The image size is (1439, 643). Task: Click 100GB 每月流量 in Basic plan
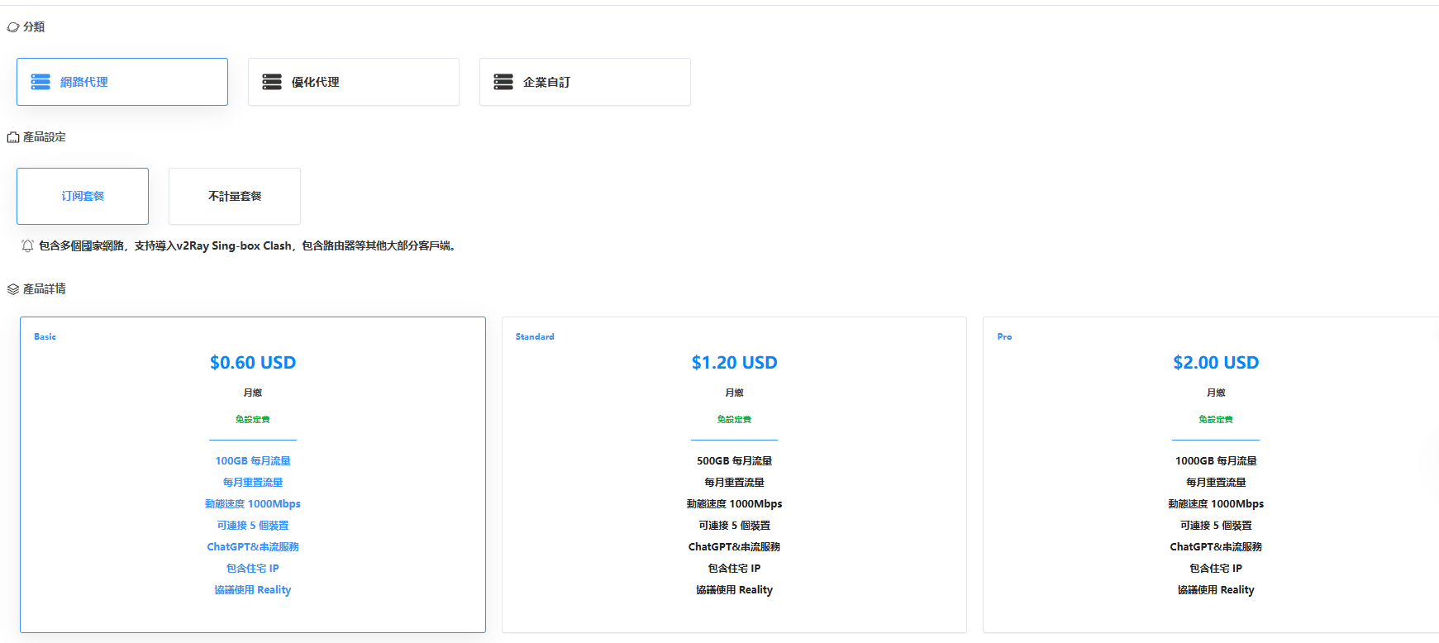[x=253, y=461]
